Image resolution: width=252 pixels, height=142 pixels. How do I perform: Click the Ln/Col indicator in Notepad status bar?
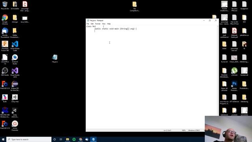tap(167, 130)
